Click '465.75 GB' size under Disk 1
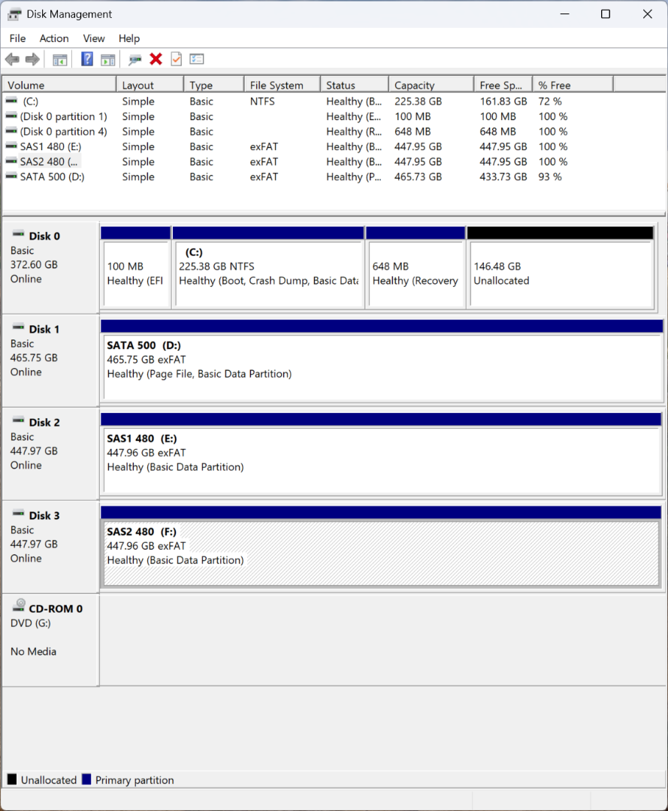This screenshot has height=811, width=668. (x=34, y=357)
